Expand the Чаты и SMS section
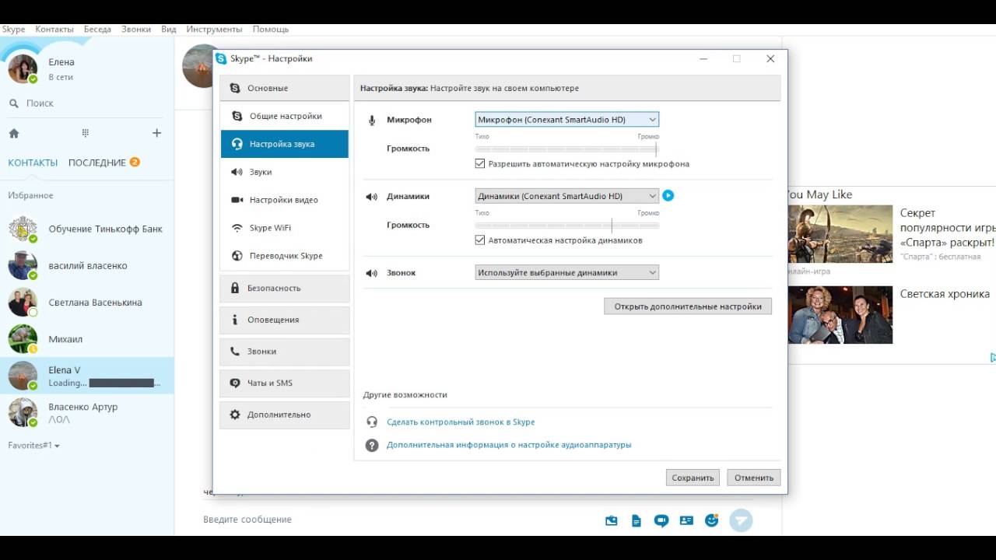The height and width of the screenshot is (560, 996). click(285, 383)
